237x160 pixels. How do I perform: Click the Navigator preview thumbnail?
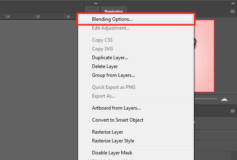coord(204,56)
